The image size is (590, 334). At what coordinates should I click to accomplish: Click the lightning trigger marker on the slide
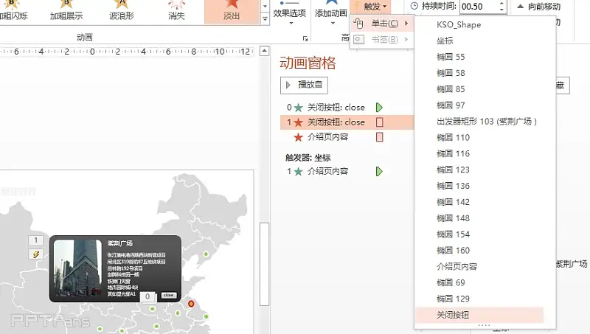tap(35, 254)
